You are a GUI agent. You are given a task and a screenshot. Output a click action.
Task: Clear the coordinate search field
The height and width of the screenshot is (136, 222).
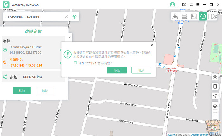point(66,17)
